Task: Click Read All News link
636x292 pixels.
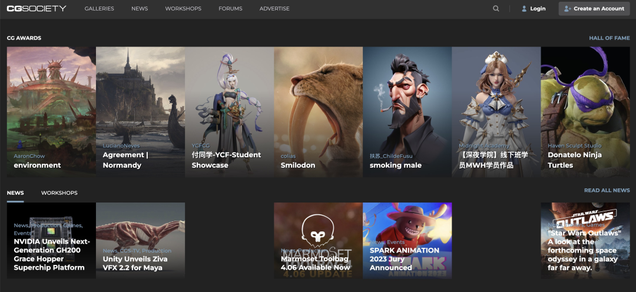Action: tap(607, 190)
